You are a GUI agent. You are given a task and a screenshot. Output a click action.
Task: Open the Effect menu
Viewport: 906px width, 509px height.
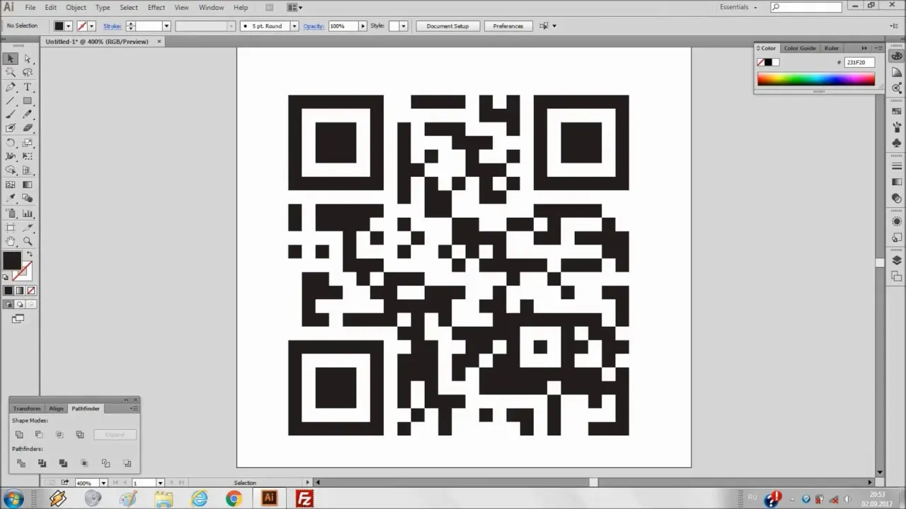[x=156, y=7]
